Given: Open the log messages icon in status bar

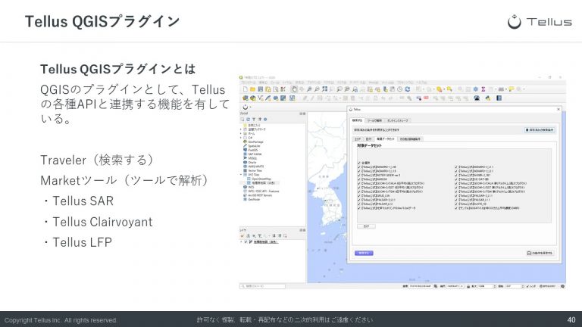Looking at the screenshot, I should (x=563, y=286).
